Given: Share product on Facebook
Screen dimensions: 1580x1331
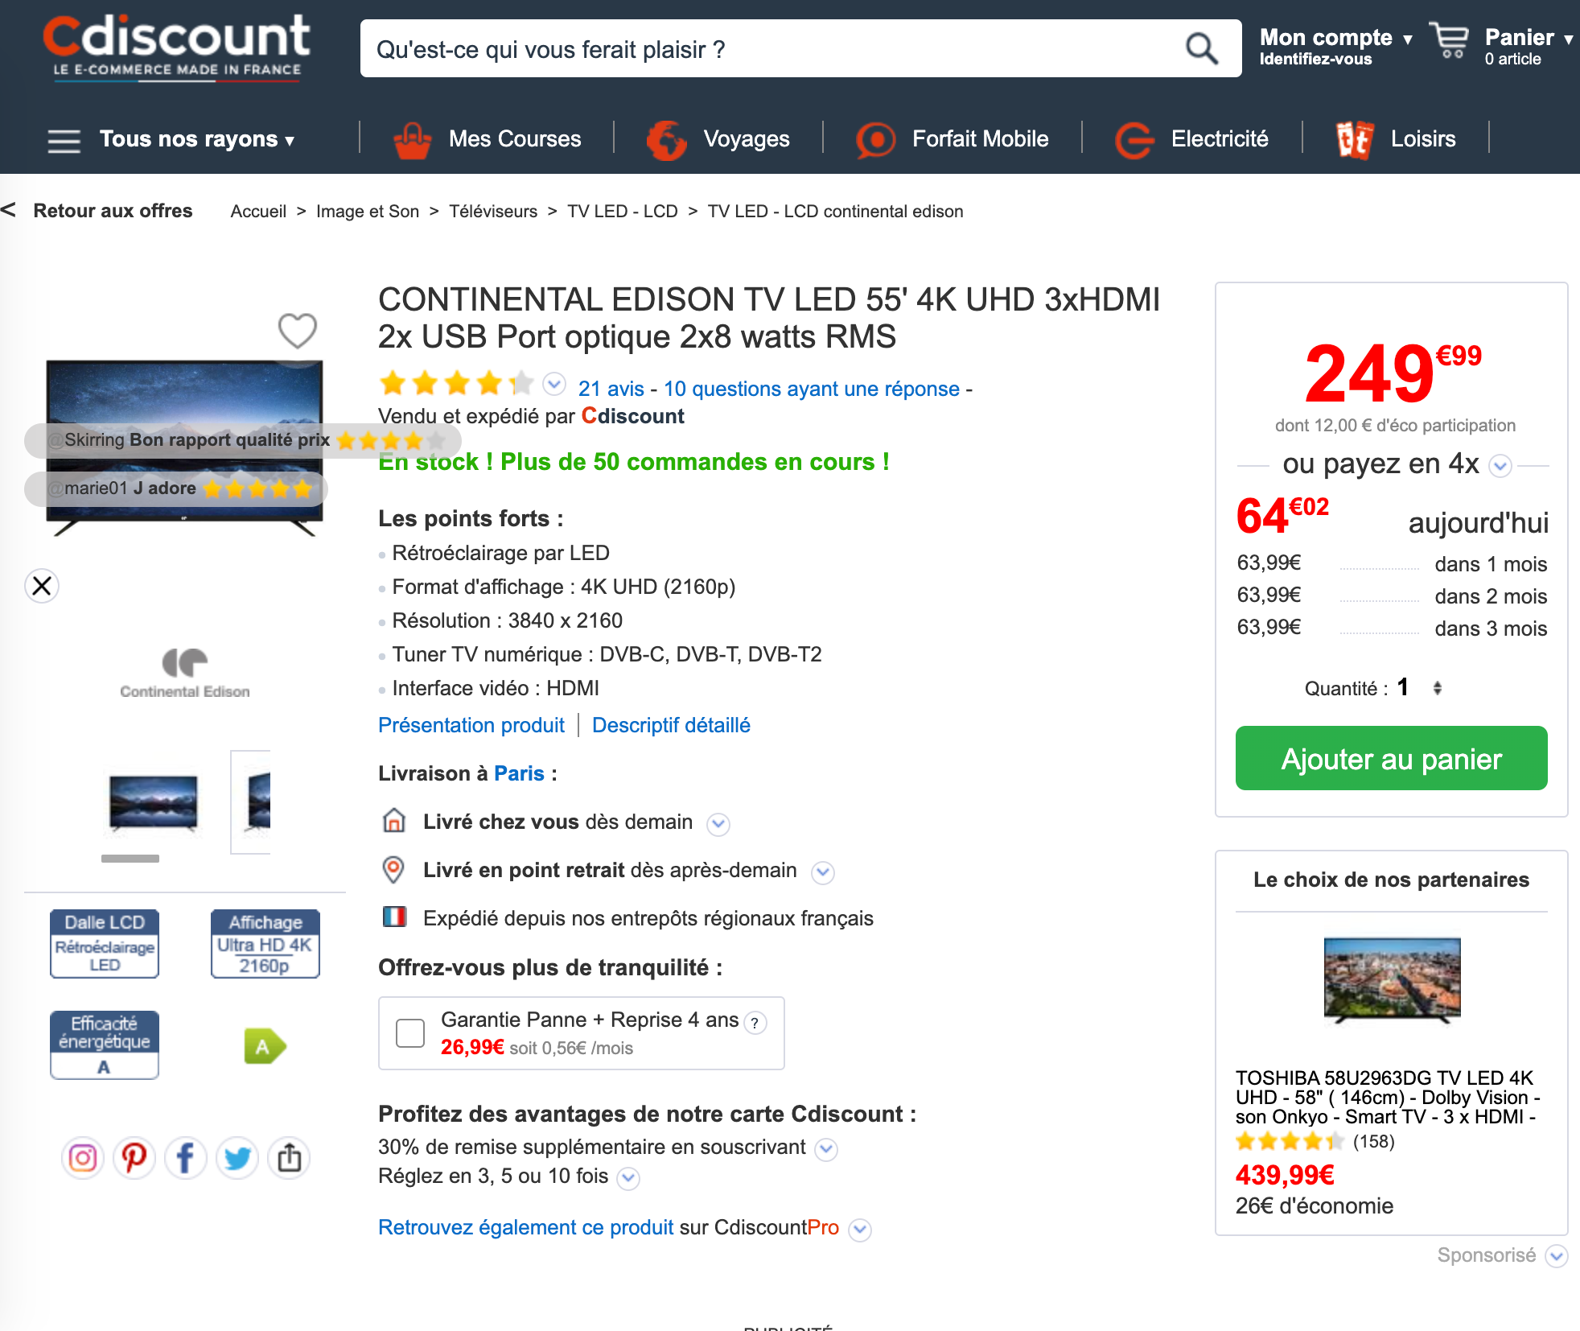Looking at the screenshot, I should pyautogui.click(x=186, y=1158).
